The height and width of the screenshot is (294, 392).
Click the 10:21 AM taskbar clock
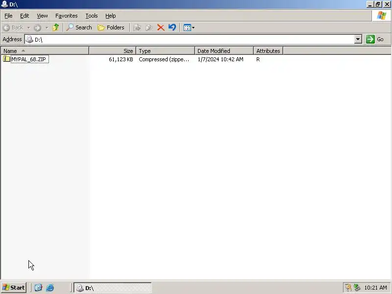pos(375,288)
